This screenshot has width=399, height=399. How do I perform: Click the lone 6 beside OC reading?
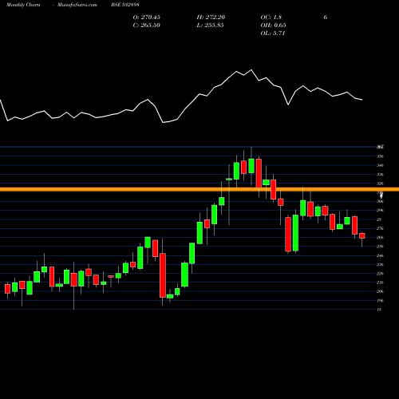tap(326, 18)
